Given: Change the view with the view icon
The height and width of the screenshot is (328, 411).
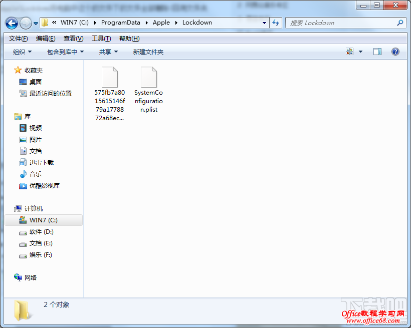Looking at the screenshot, I should pyautogui.click(x=350, y=52).
